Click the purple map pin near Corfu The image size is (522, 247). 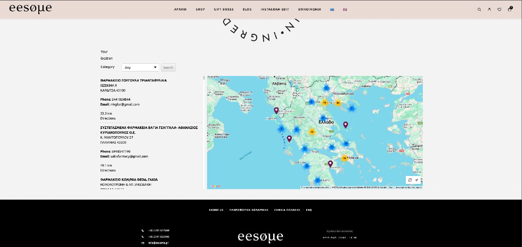coord(276,110)
